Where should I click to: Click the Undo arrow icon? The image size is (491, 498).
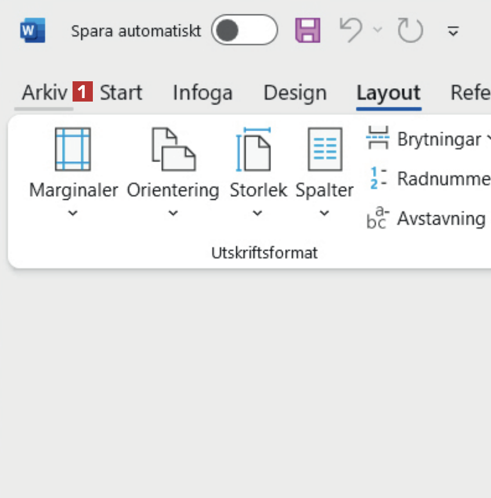tap(351, 30)
